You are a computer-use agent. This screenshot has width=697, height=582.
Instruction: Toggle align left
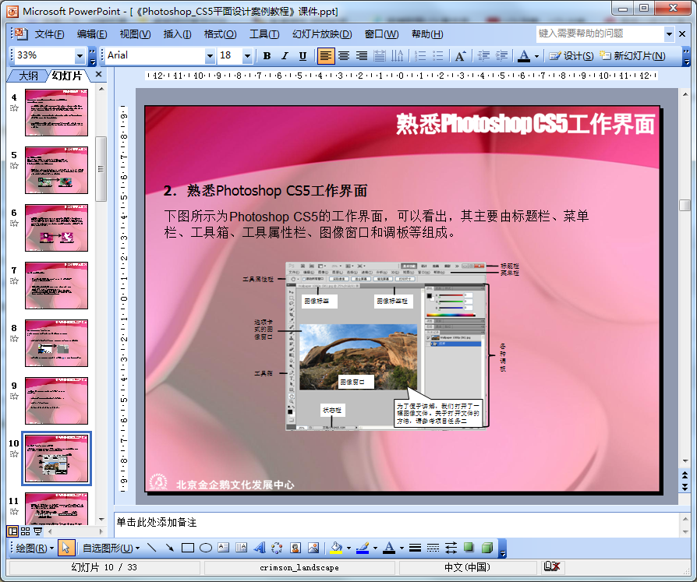tap(326, 55)
